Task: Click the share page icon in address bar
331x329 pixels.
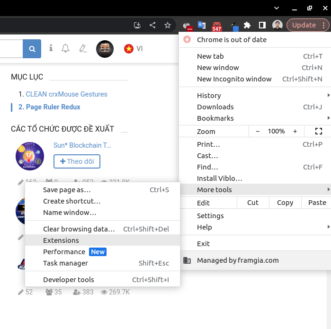Action: pyautogui.click(x=152, y=25)
